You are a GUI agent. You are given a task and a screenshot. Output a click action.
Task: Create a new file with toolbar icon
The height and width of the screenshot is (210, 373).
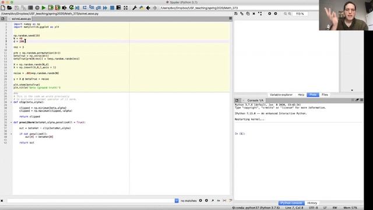pos(3,8)
